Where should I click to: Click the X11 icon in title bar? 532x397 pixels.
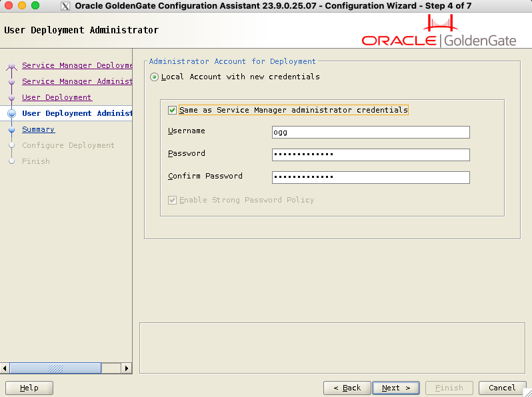tap(66, 6)
